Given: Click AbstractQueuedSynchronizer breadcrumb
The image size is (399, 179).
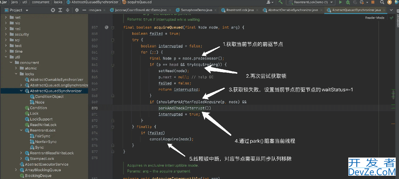Looking at the screenshot, I should pos(94,2).
